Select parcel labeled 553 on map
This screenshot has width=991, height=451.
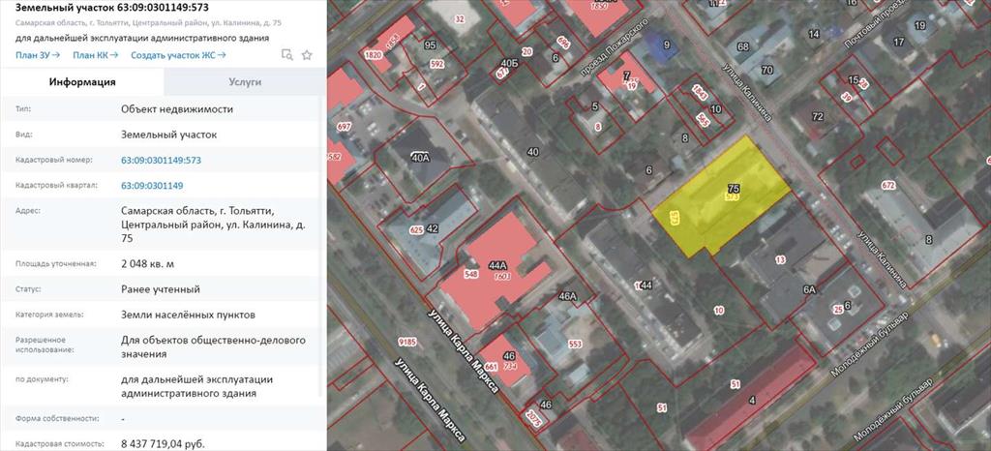575,345
